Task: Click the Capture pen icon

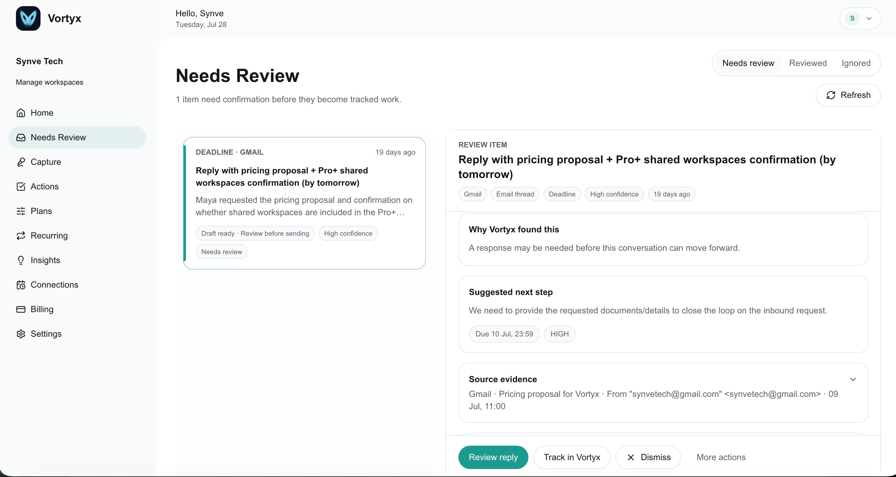Action: point(21,162)
